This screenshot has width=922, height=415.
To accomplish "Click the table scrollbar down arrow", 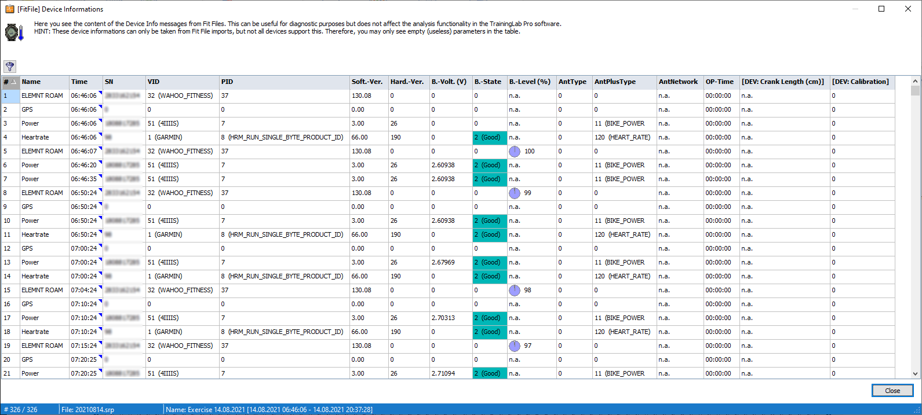I will [x=915, y=374].
